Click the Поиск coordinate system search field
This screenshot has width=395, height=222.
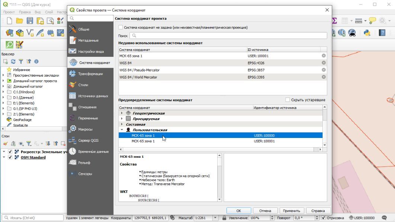(x=228, y=36)
